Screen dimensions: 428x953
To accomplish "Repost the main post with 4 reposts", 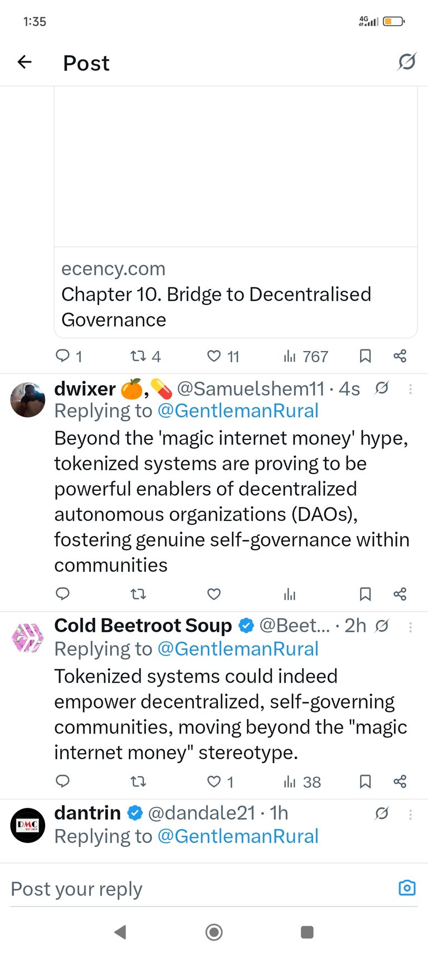I will 145,356.
